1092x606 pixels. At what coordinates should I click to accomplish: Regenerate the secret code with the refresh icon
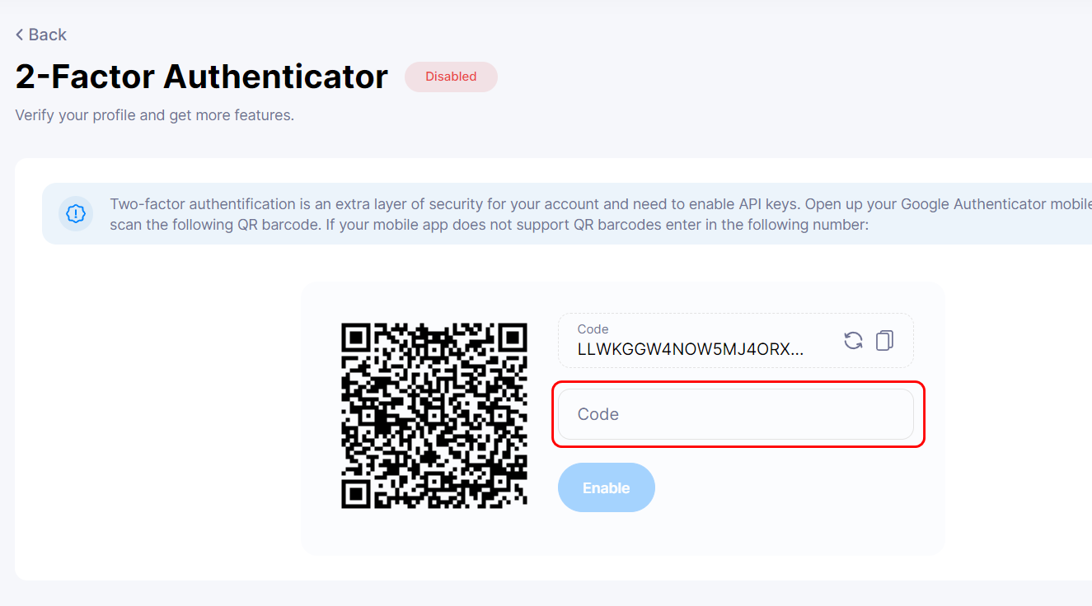(853, 340)
